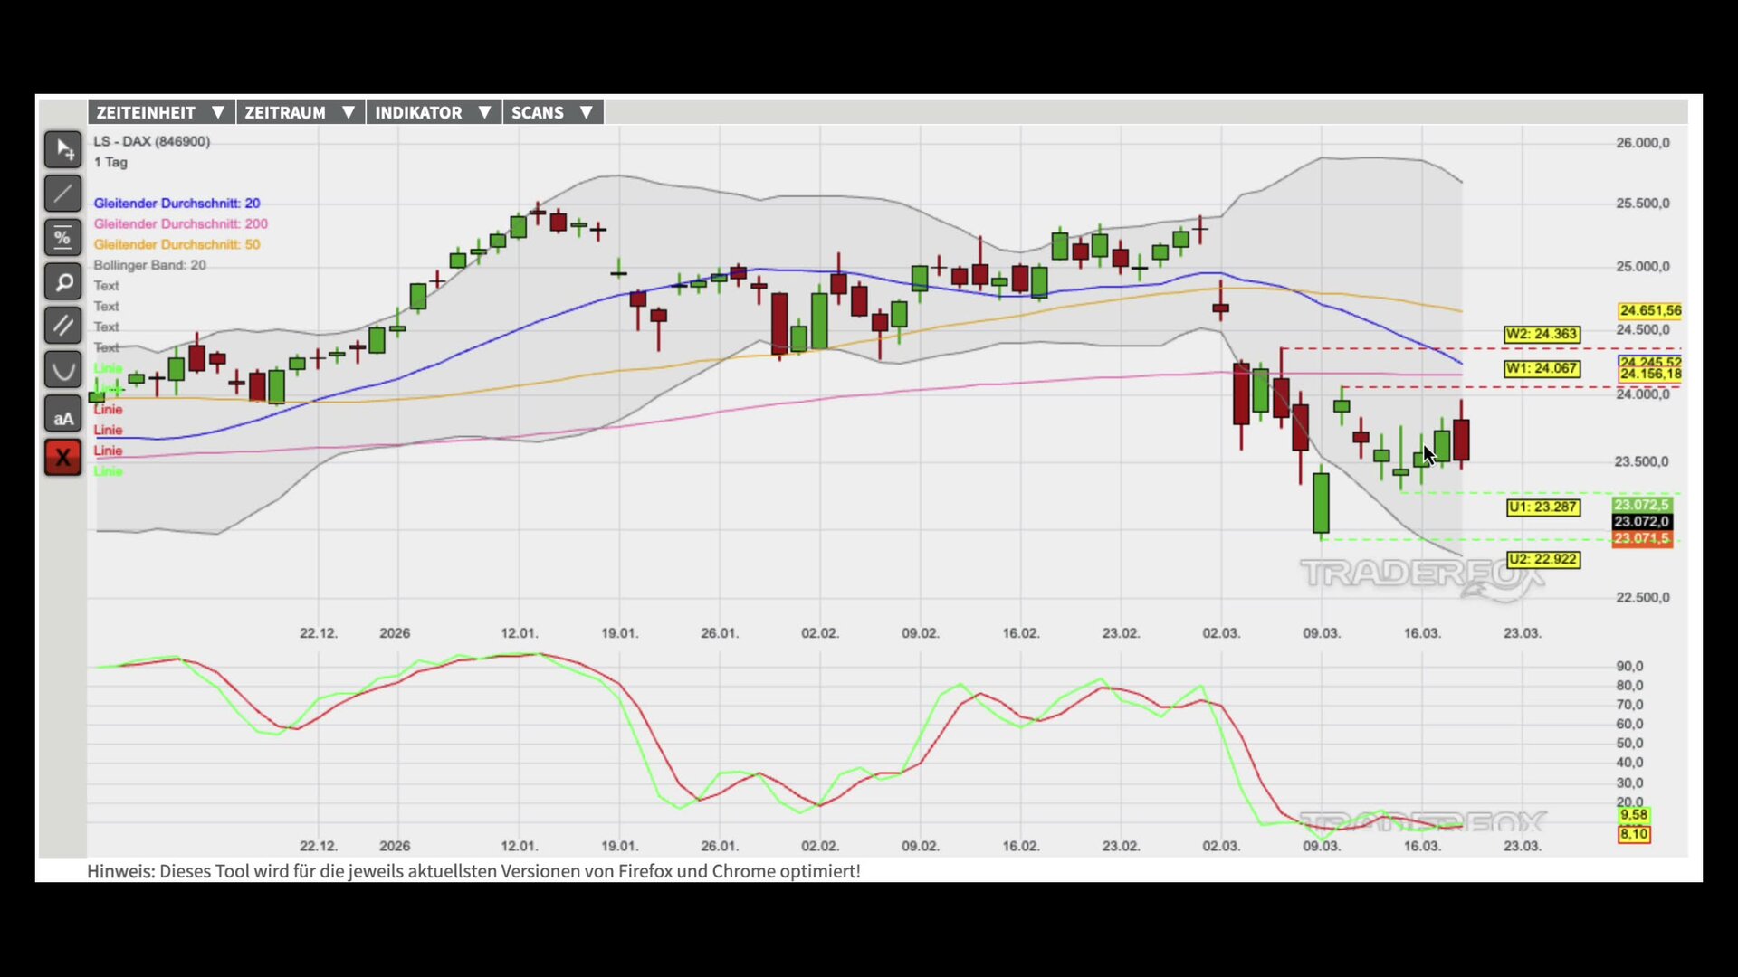Select the trend line drawing tool
Screen dimensions: 1738x977
click(x=62, y=194)
